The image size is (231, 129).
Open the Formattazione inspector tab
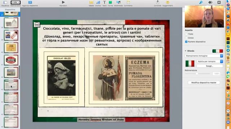201,2
